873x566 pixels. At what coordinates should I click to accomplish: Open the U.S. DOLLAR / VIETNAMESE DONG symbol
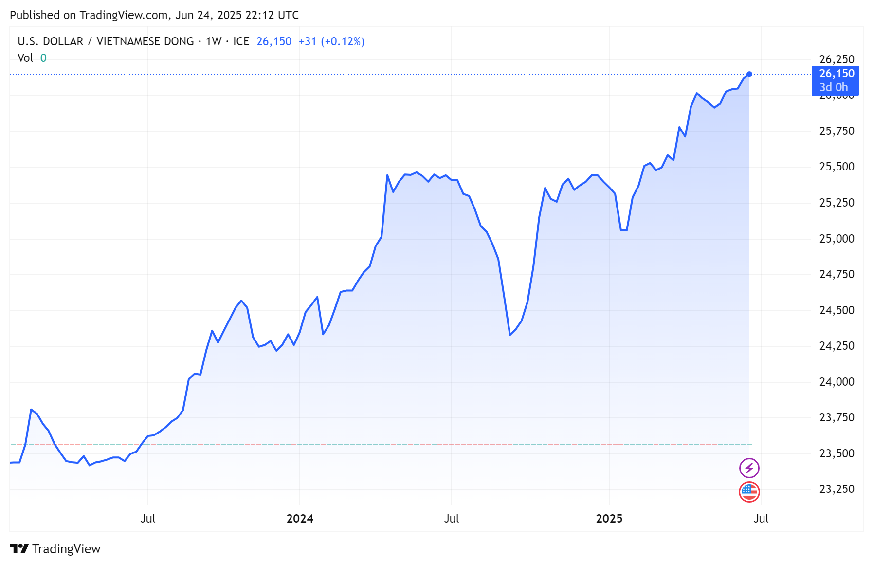[x=105, y=41]
